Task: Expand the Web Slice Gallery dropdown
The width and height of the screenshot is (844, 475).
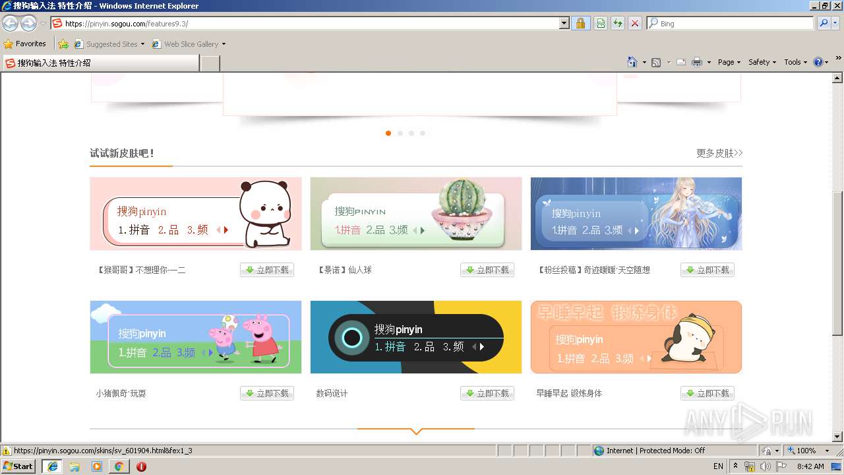Action: point(224,44)
